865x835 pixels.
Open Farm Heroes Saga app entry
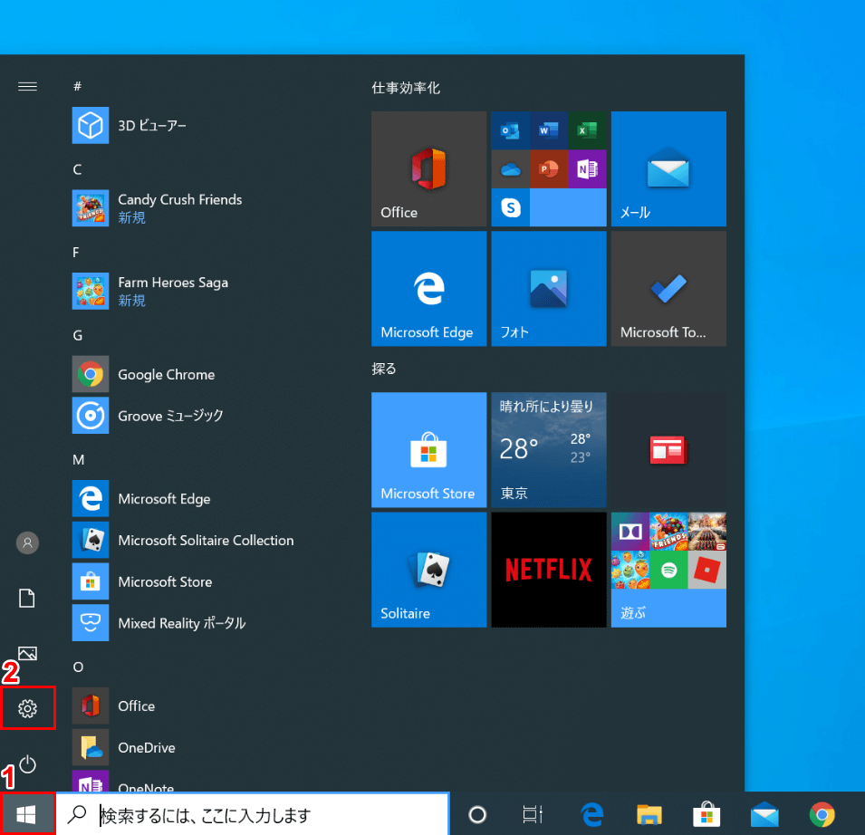pos(187,292)
